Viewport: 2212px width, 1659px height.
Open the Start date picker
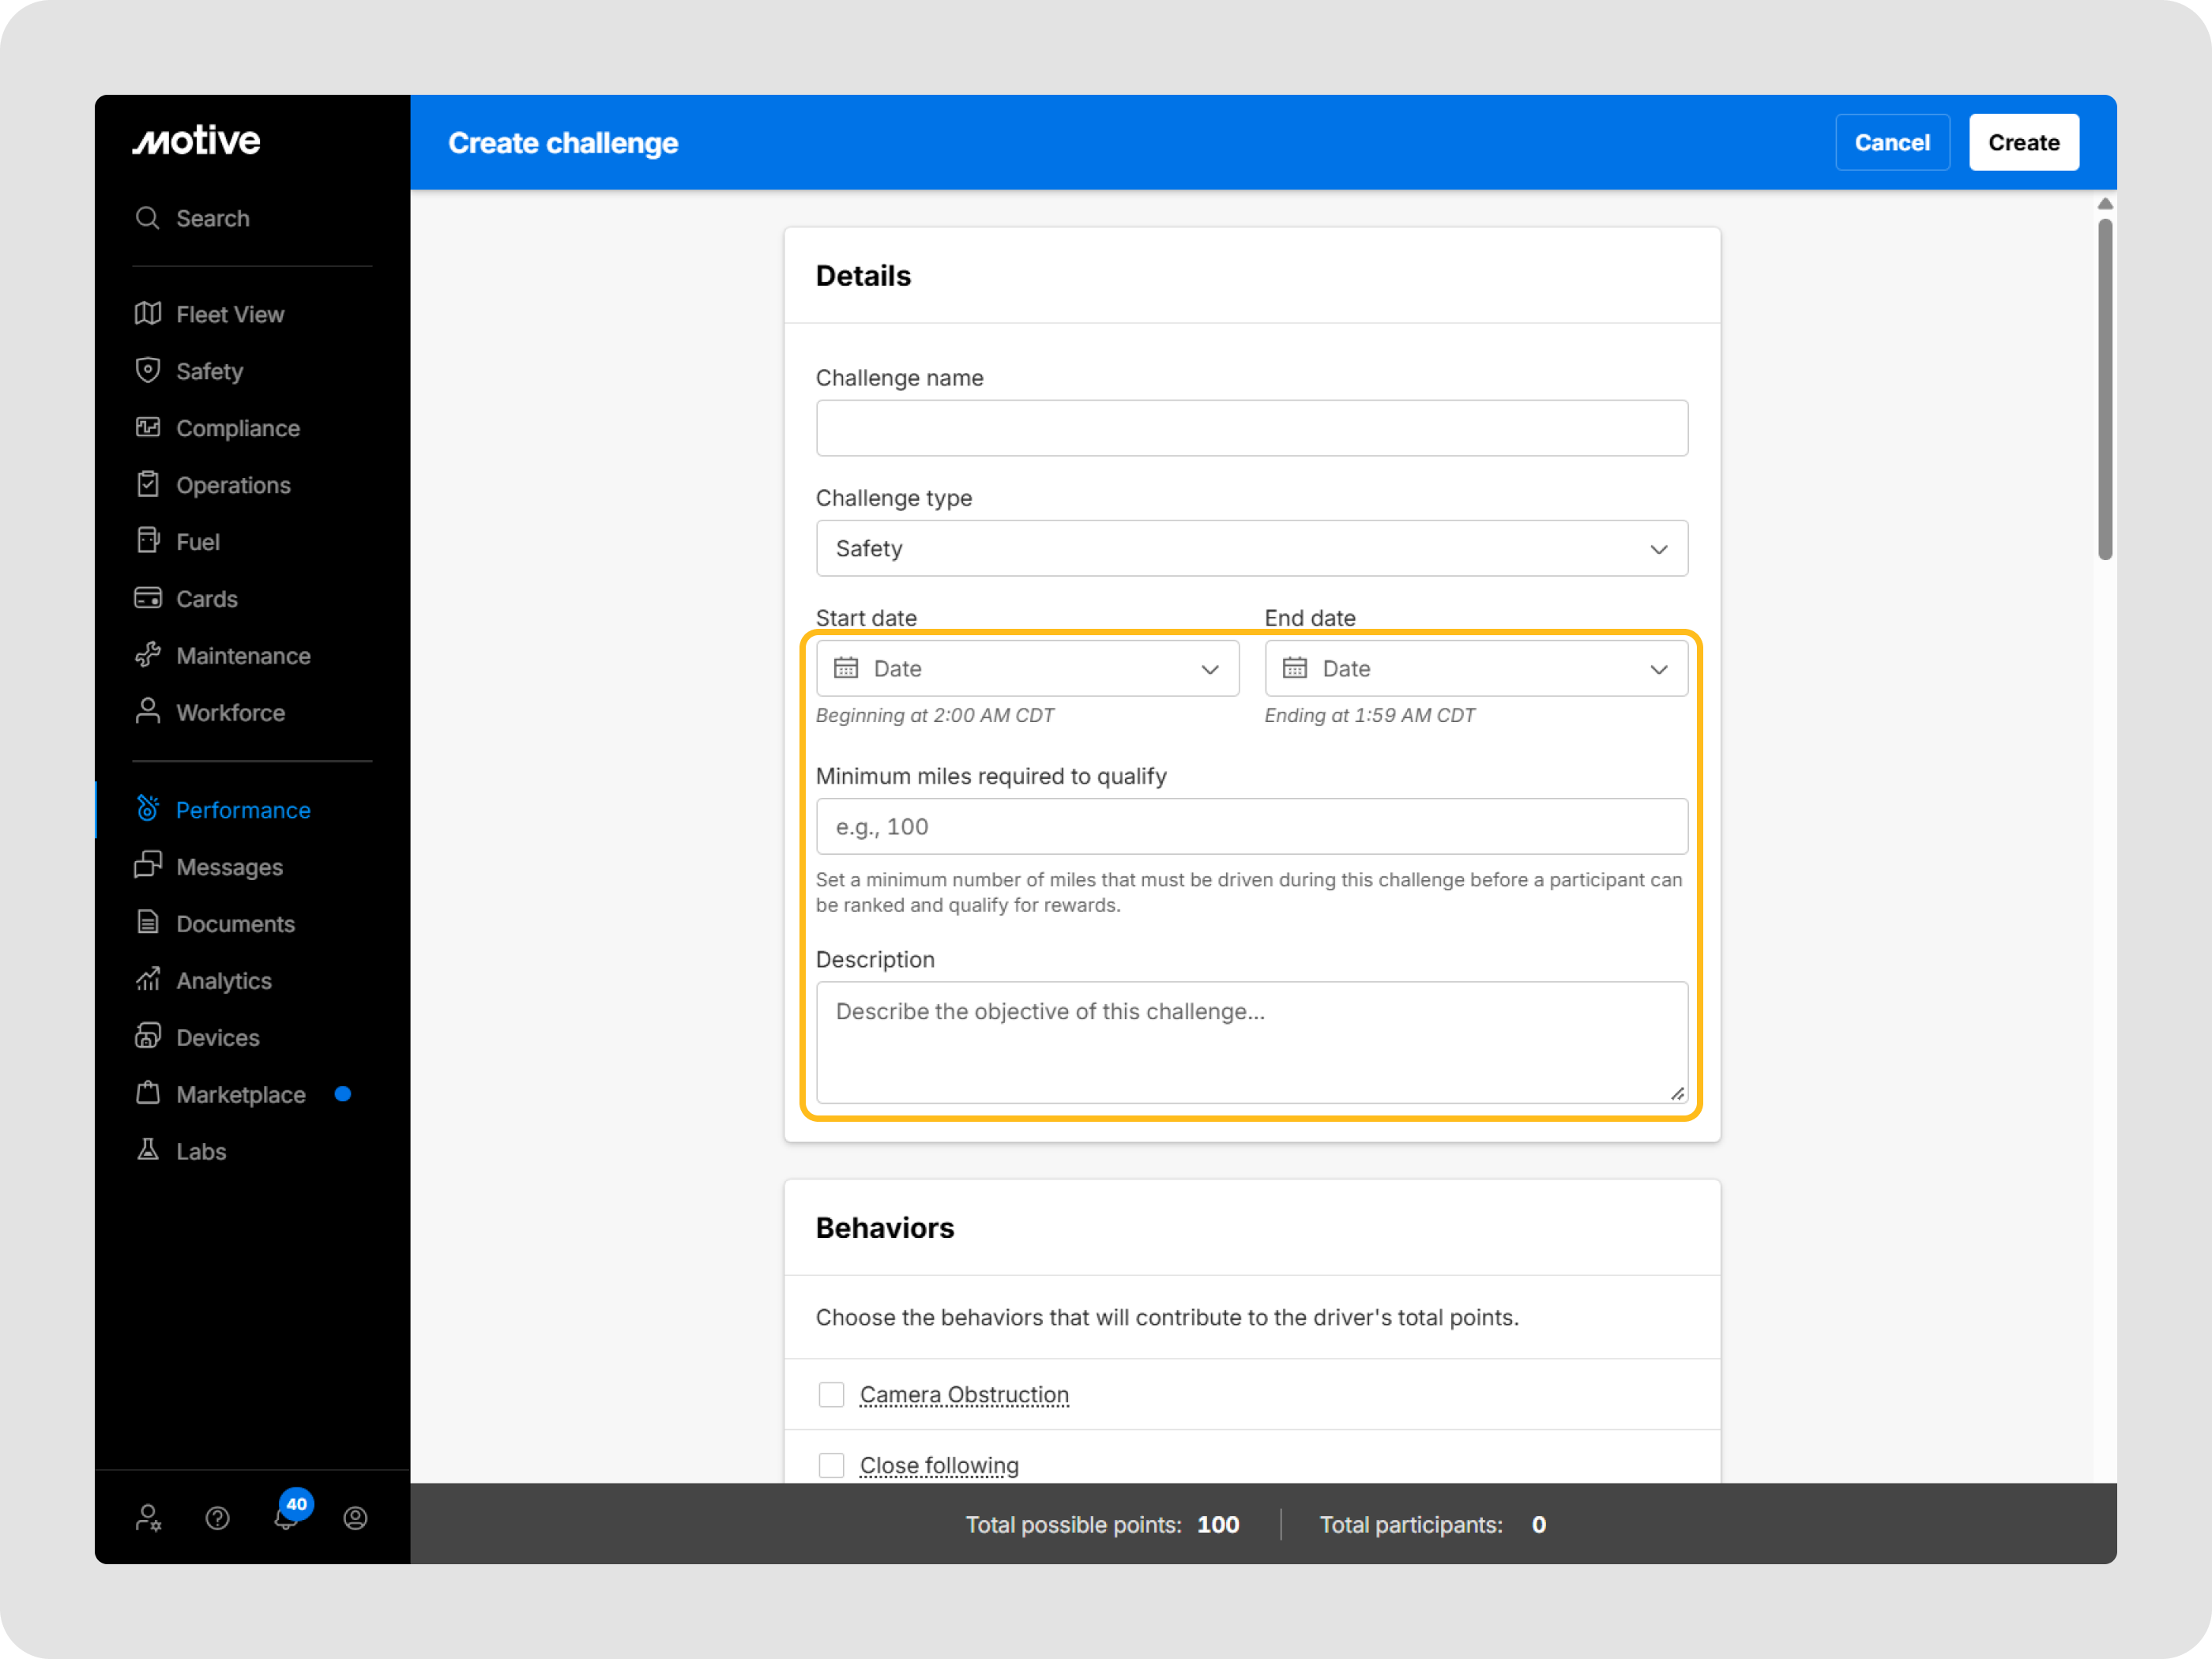[1028, 668]
